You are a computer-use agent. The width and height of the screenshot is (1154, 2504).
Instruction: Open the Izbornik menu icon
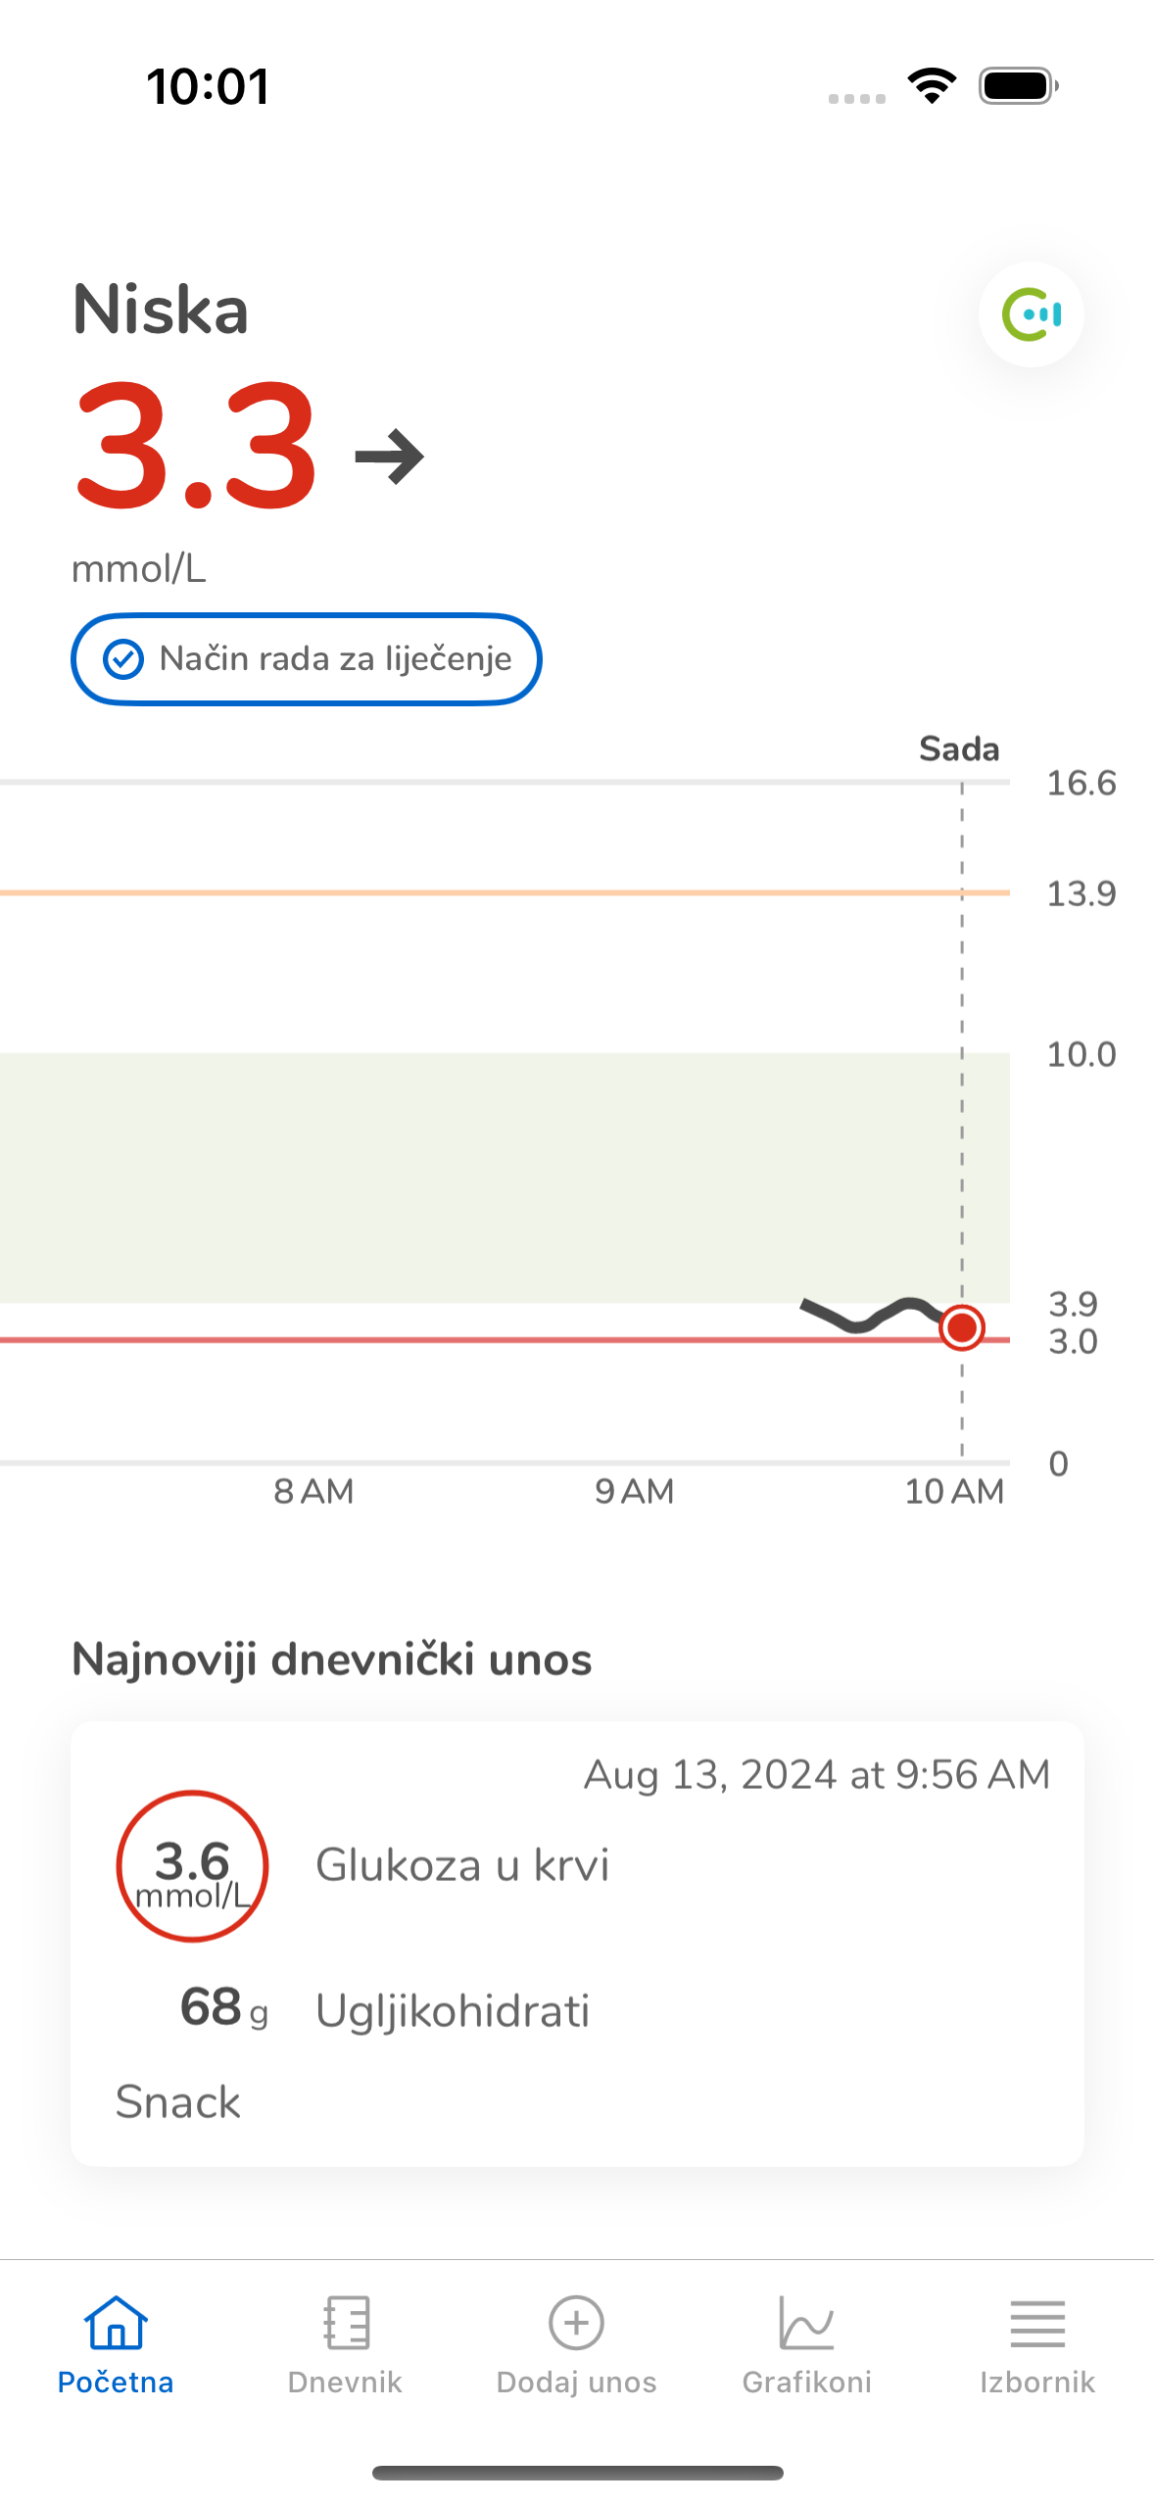click(x=1036, y=2323)
